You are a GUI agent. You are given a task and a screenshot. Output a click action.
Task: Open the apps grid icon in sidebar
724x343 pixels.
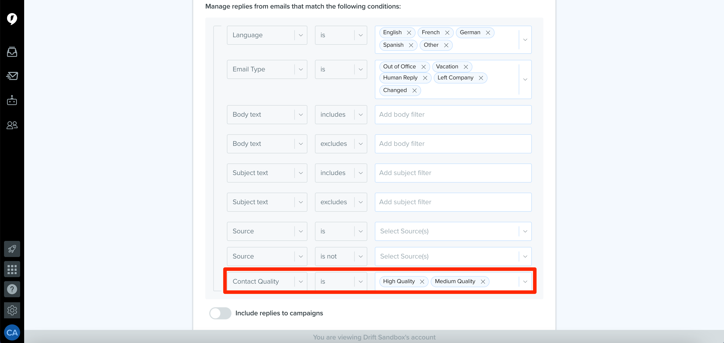coord(12,269)
